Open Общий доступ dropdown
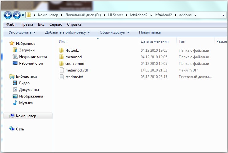This screenshot has height=153, width=228. point(114,32)
